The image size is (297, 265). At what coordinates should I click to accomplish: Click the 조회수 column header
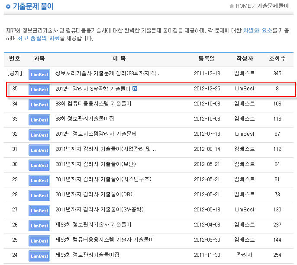(277, 58)
